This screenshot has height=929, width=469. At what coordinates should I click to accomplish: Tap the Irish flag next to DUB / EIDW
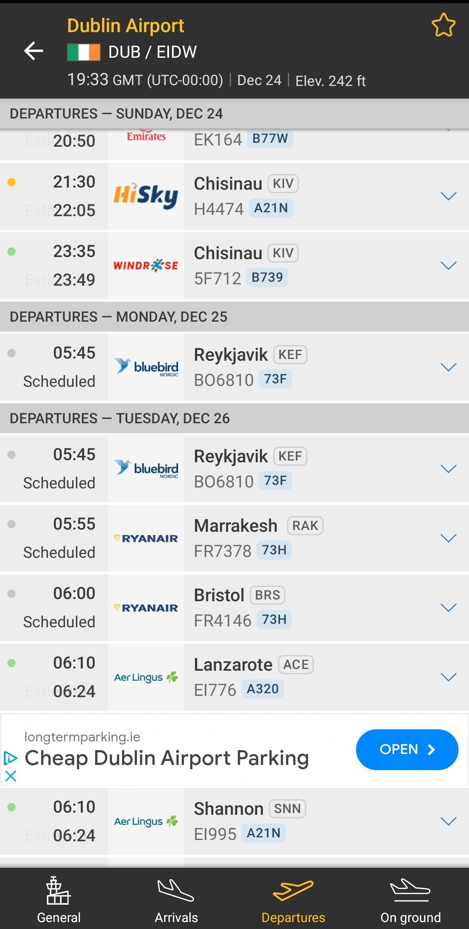[84, 52]
